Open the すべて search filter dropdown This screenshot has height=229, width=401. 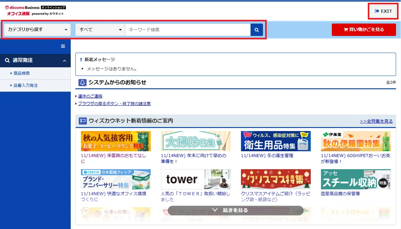coord(100,30)
